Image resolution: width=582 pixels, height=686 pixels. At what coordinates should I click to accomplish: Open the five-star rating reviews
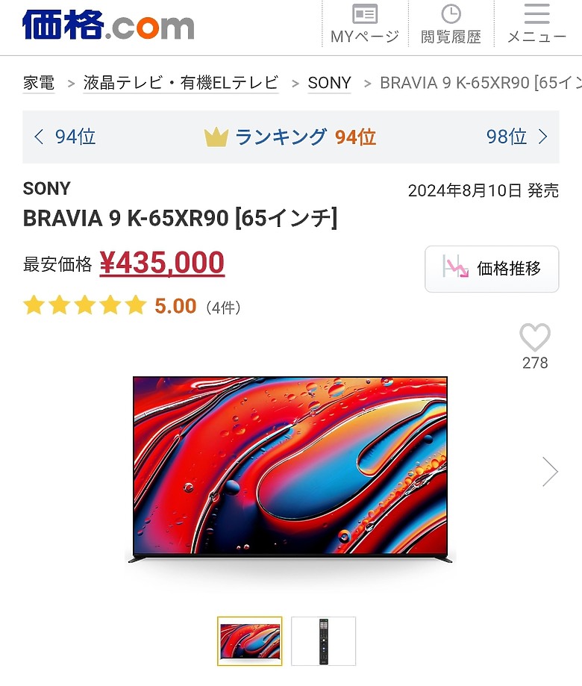tap(84, 306)
